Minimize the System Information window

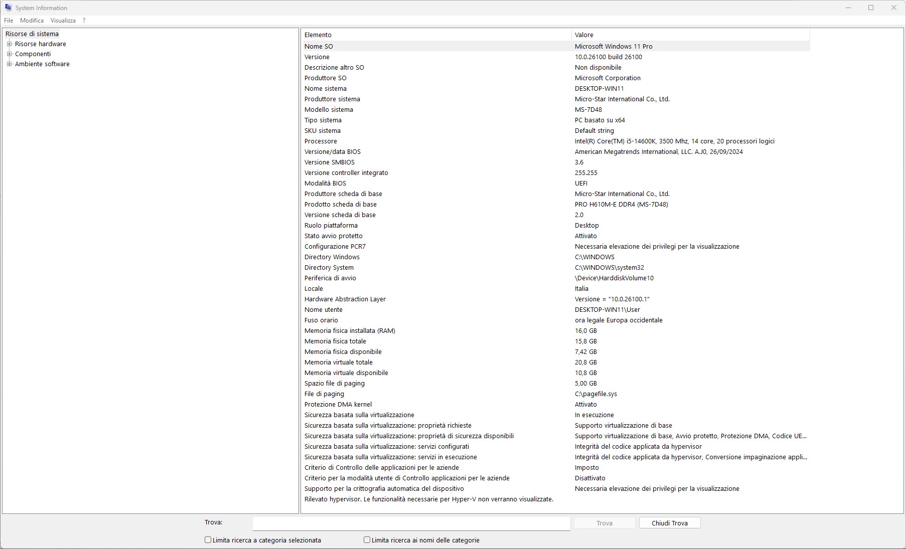coord(848,8)
